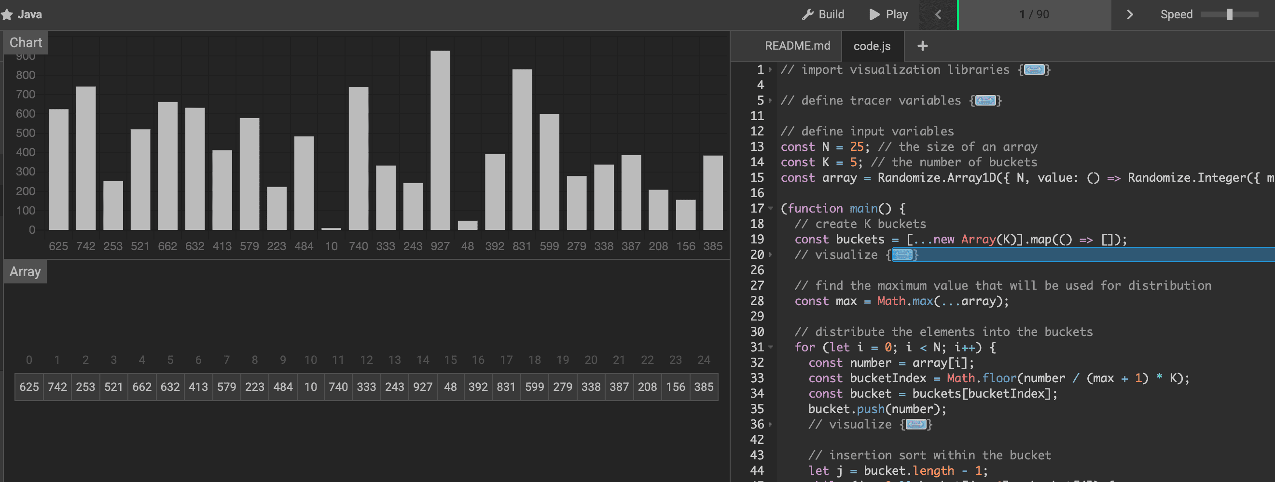Click the Chart panel label
This screenshot has width=1275, height=482.
click(x=26, y=42)
